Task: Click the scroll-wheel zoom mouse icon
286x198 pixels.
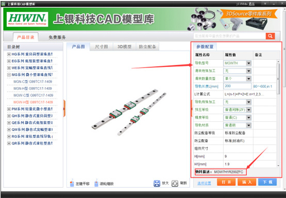Action: pos(96,183)
